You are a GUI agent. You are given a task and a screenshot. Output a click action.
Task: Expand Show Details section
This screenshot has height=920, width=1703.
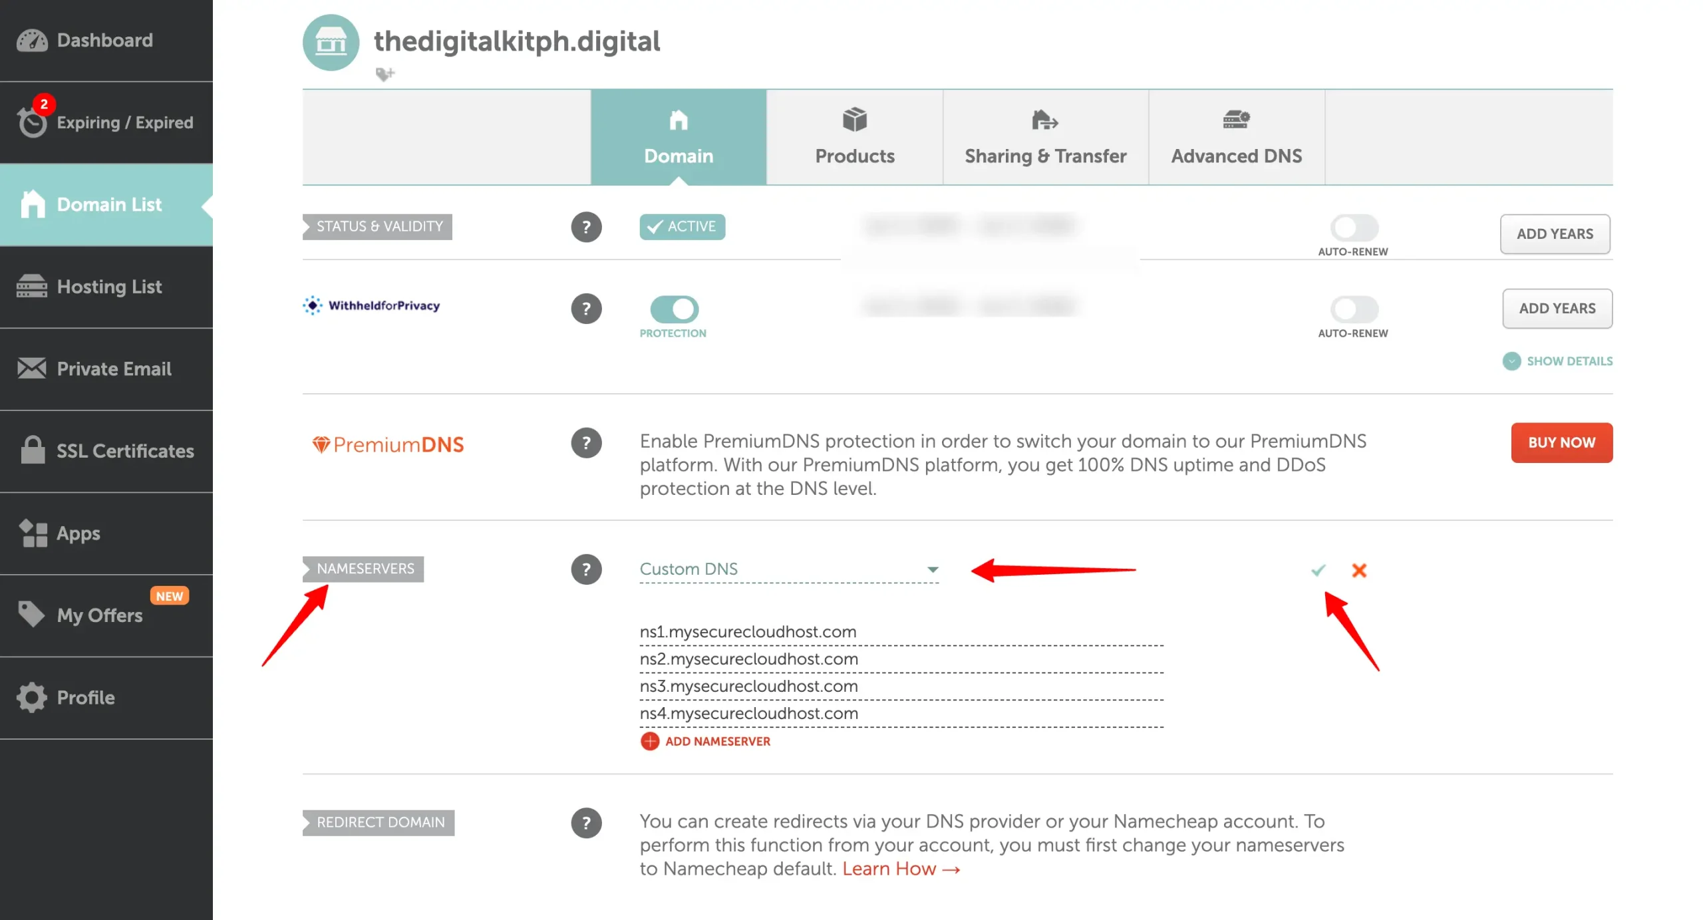pos(1557,361)
